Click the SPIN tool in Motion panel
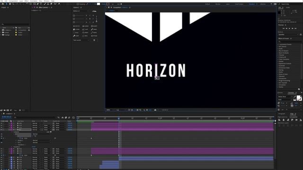This screenshot has height=170, width=303. (85, 36)
